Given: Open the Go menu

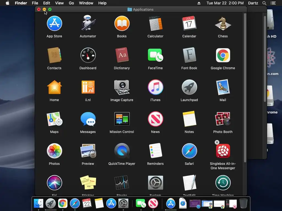Looking at the screenshot, I should coord(71,3).
